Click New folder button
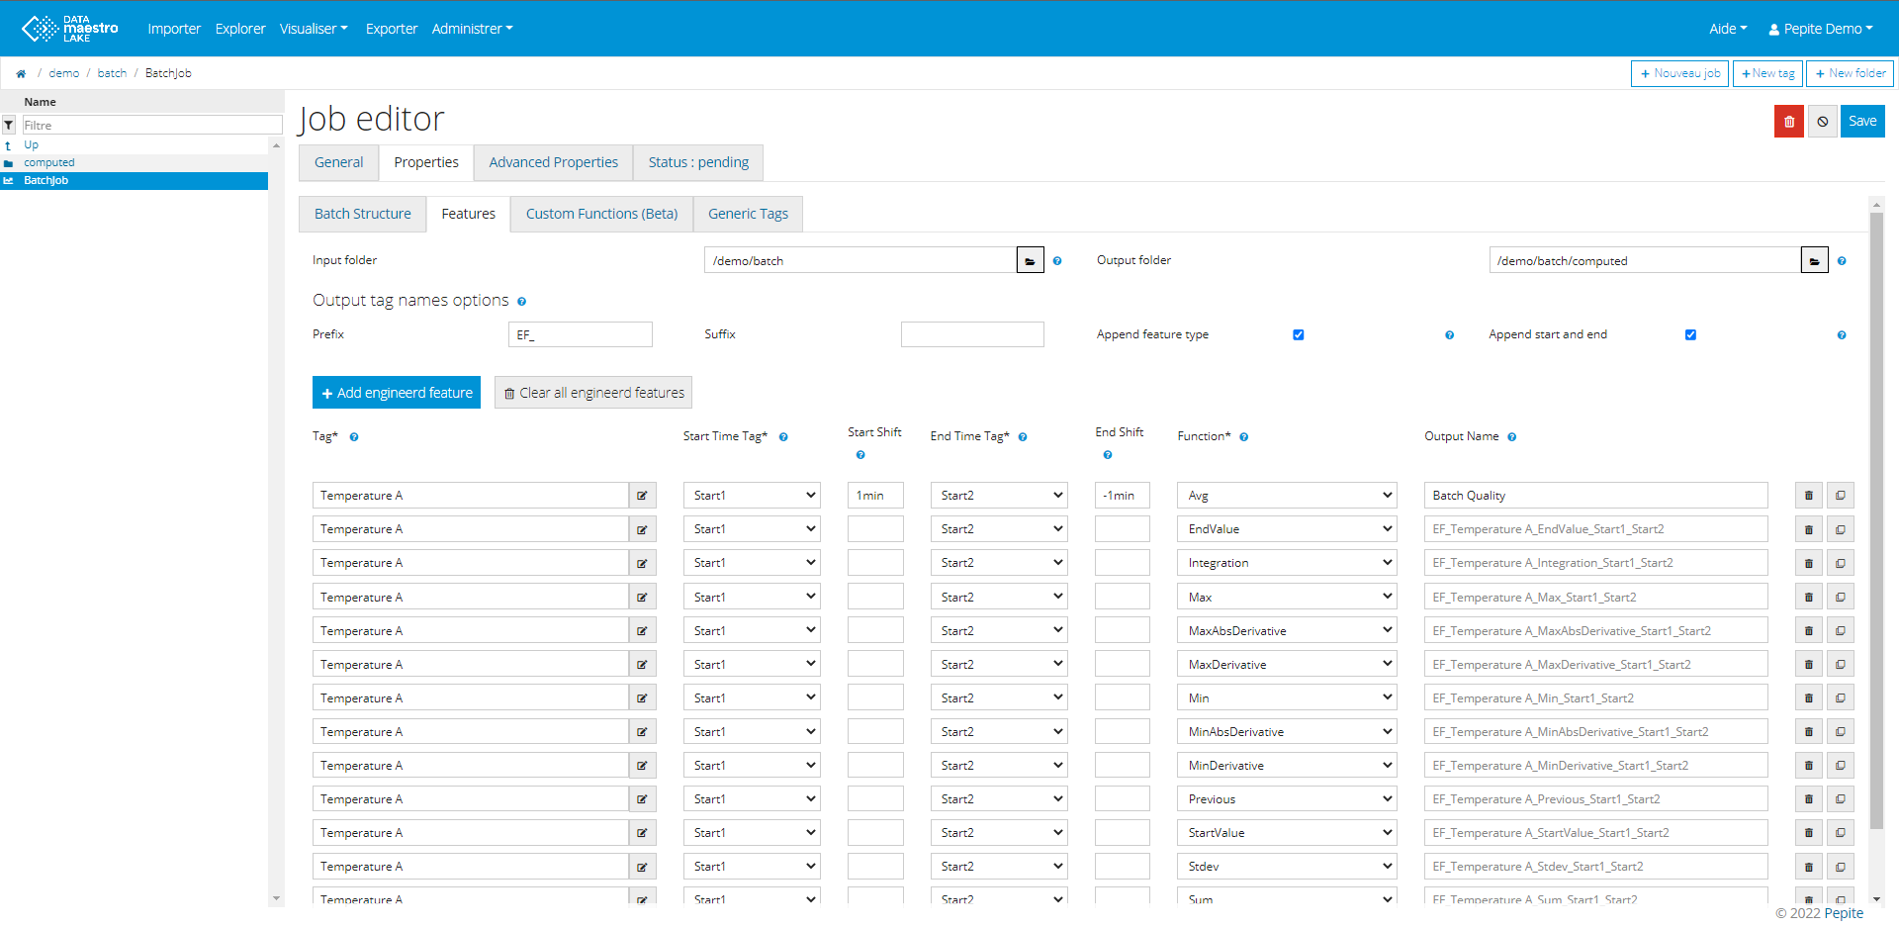This screenshot has width=1899, height=928. coord(1850,74)
